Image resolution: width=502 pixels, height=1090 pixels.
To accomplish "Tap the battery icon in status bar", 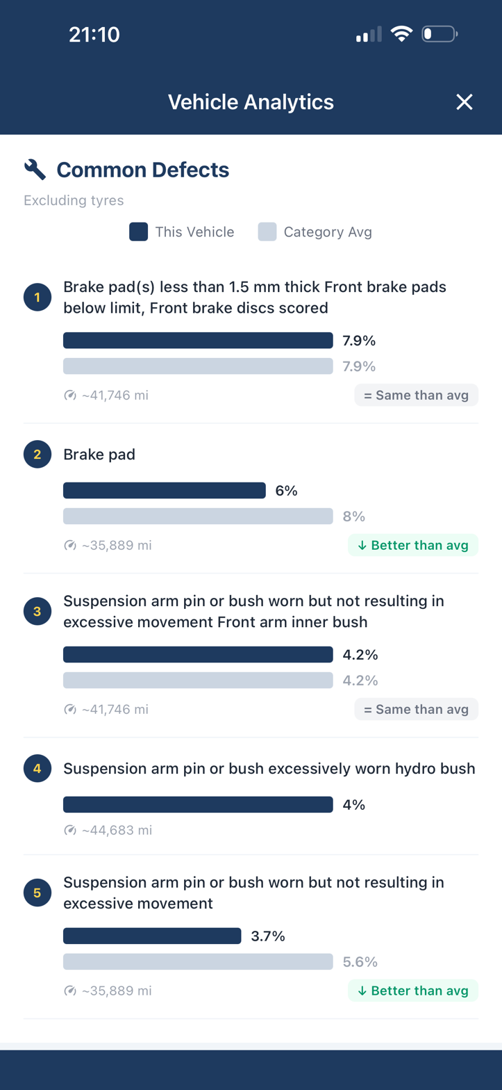I will [439, 33].
